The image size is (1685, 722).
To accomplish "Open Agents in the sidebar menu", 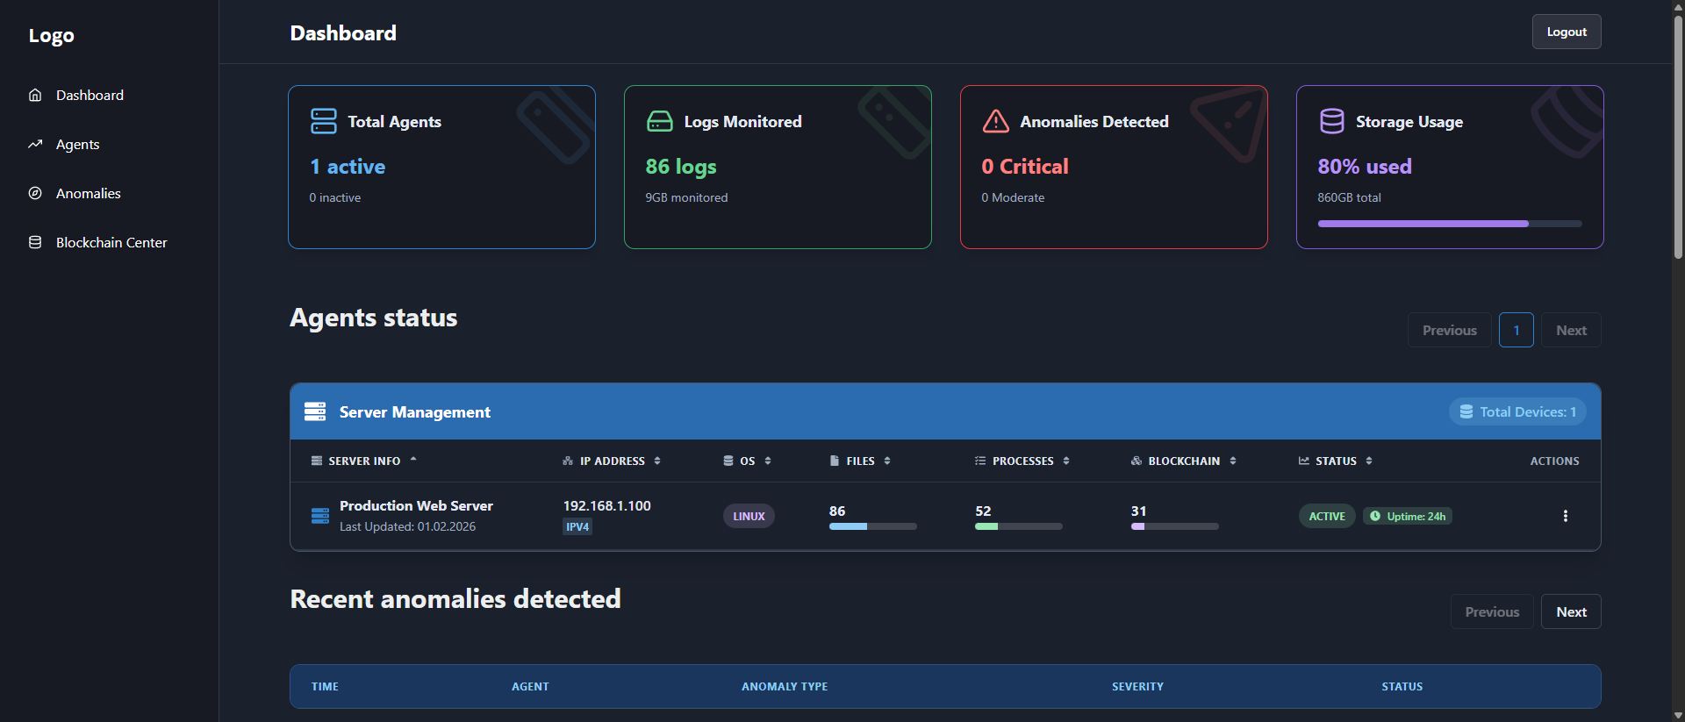I will 77,144.
